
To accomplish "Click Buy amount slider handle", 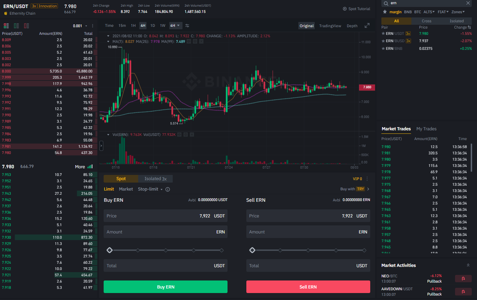I will pyautogui.click(x=110, y=250).
